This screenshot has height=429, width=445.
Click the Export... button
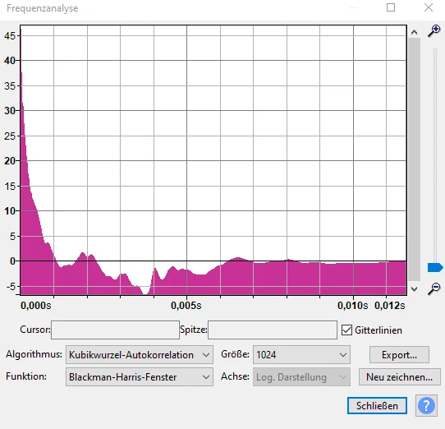click(x=399, y=354)
